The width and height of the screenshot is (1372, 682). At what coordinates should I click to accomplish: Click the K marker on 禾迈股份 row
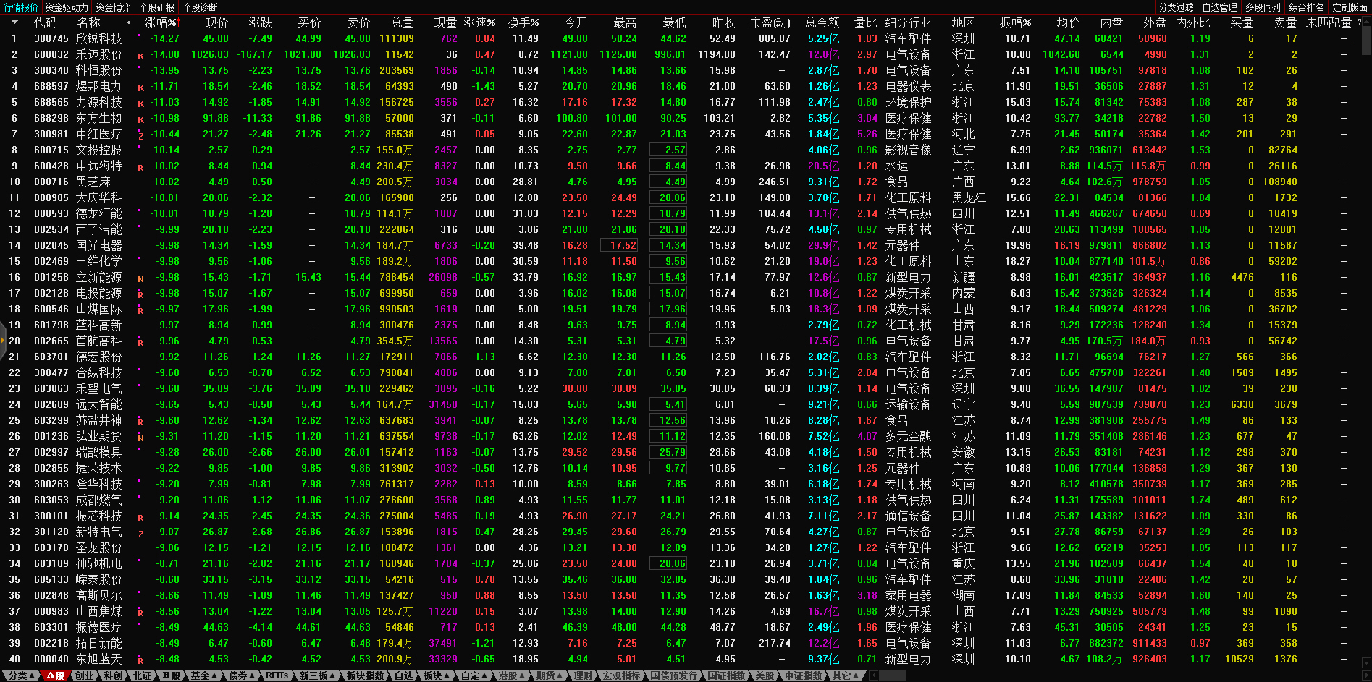click(140, 55)
